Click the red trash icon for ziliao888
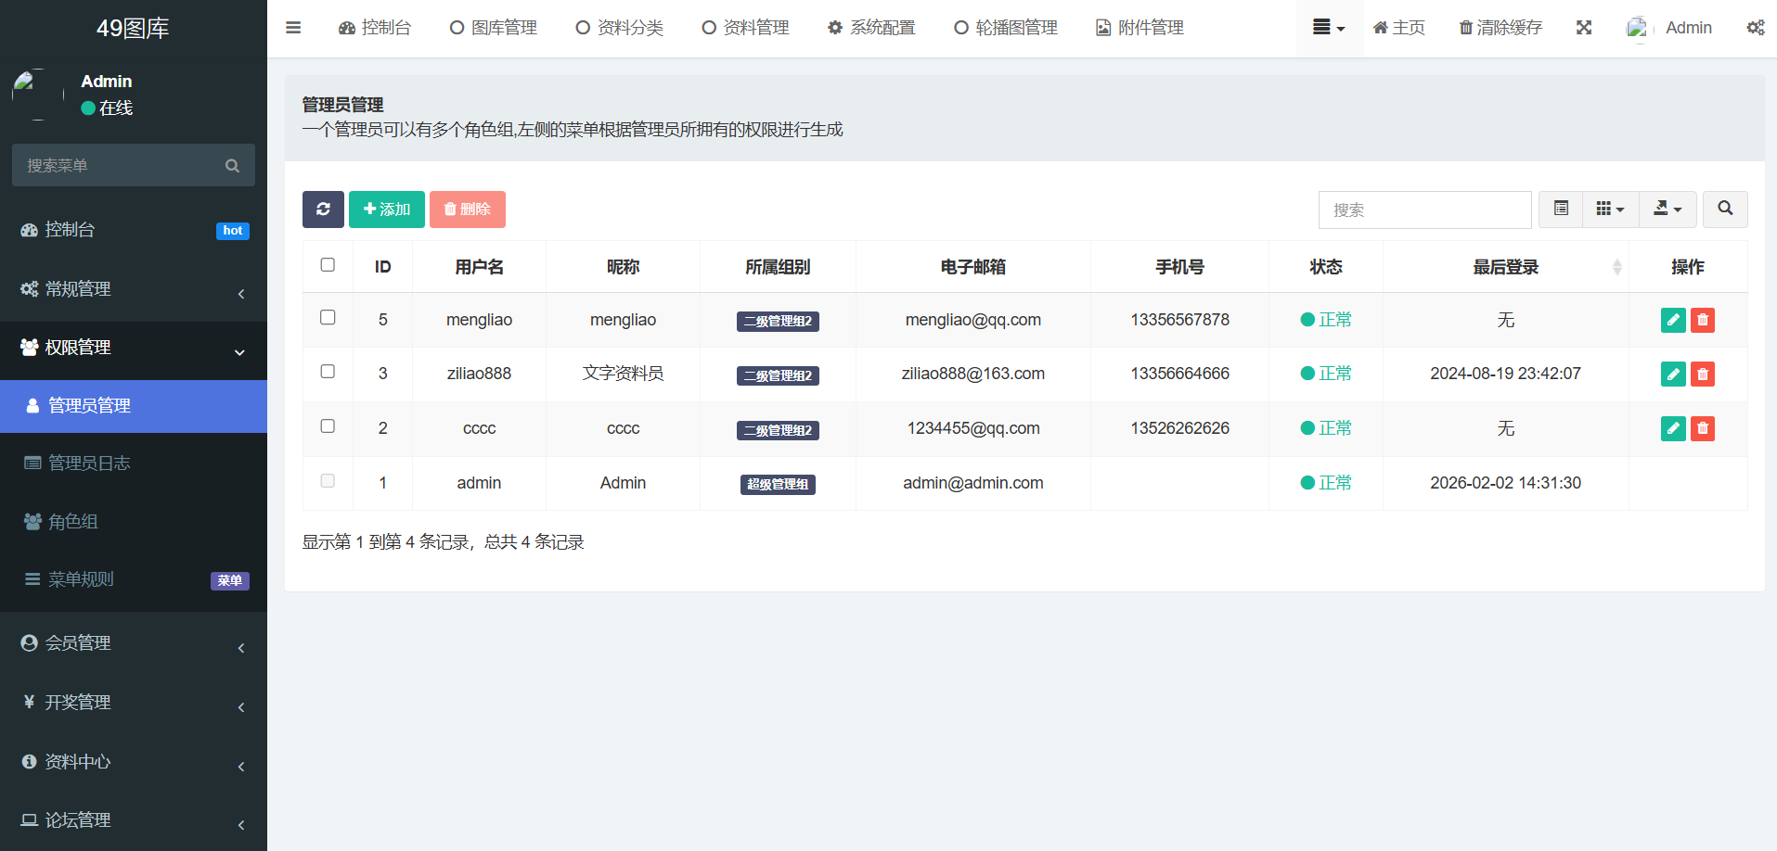Viewport: 1777px width, 851px height. tap(1702, 375)
